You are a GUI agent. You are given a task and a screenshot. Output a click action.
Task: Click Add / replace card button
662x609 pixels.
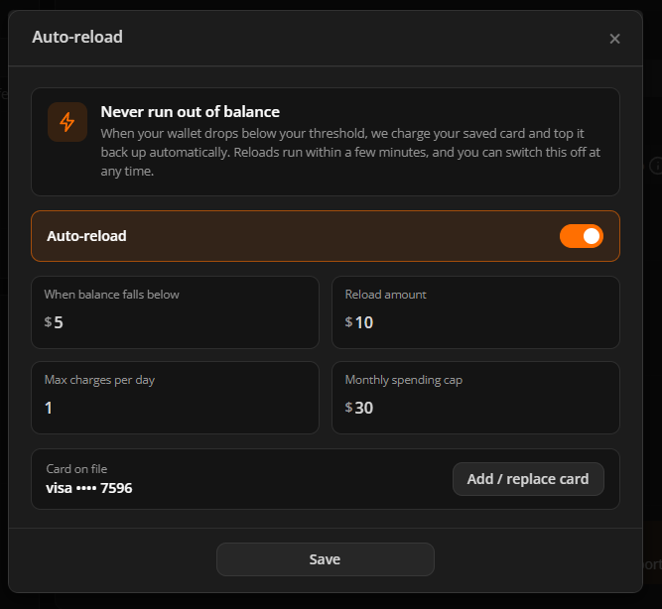point(528,479)
